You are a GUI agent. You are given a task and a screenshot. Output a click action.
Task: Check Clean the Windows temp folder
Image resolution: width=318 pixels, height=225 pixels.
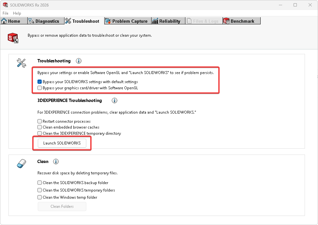[x=39, y=197]
